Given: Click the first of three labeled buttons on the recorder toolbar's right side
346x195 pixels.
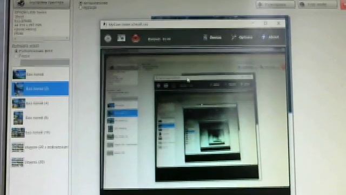Looking at the screenshot, I should click(x=212, y=37).
